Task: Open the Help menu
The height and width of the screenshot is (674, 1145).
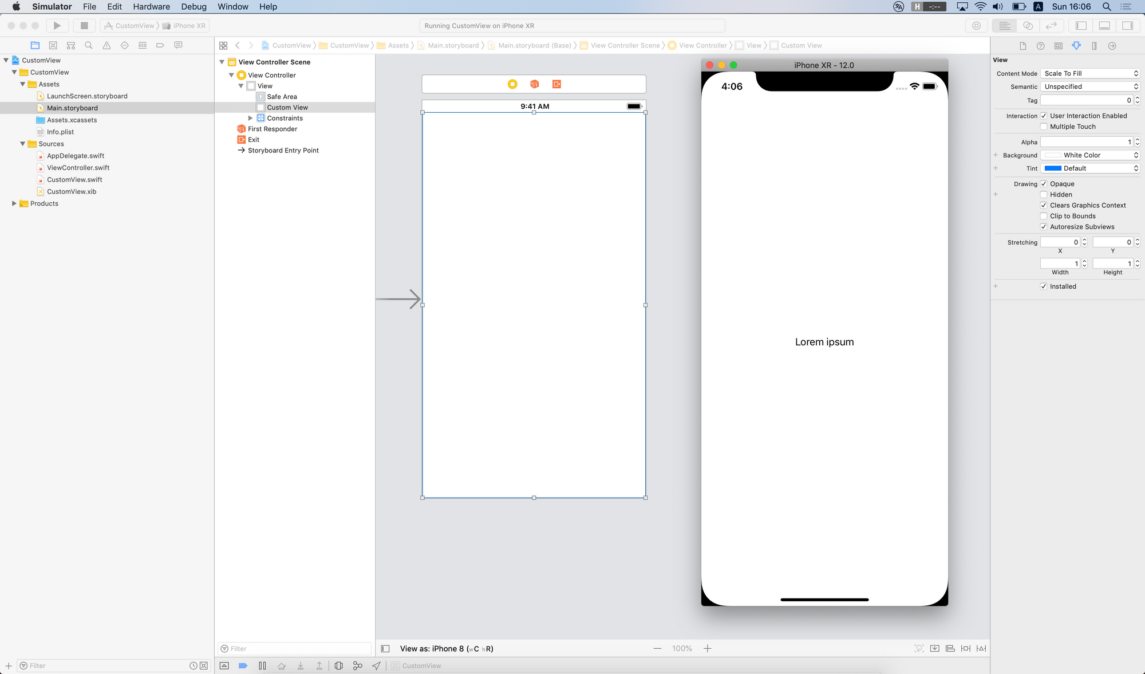Action: (268, 7)
